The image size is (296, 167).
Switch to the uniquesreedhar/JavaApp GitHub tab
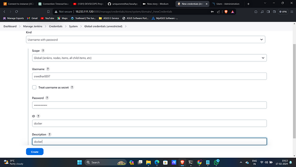123,4
